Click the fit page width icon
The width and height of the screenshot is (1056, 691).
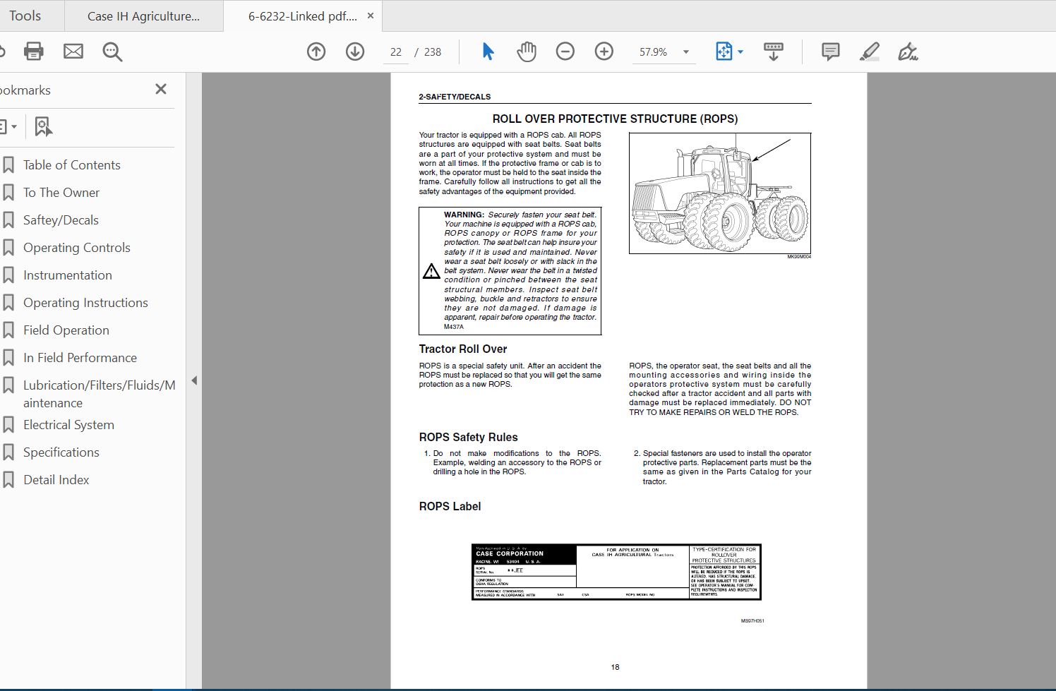point(724,52)
